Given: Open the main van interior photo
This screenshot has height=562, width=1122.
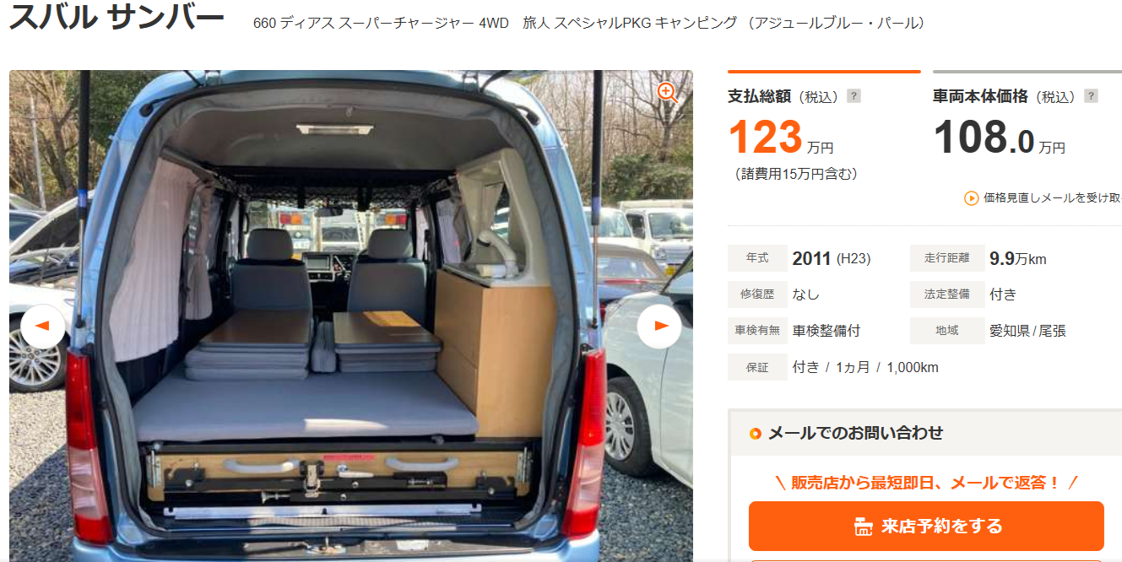Looking at the screenshot, I should pos(351,316).
